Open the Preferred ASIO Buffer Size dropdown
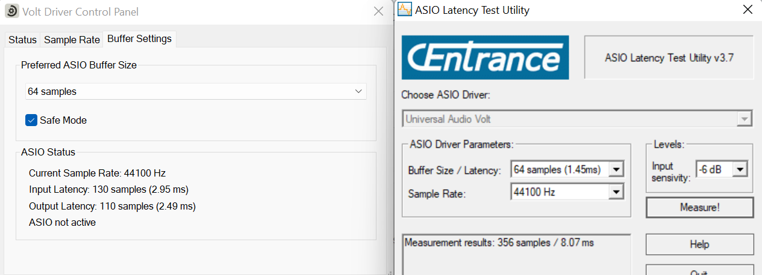 coord(196,91)
